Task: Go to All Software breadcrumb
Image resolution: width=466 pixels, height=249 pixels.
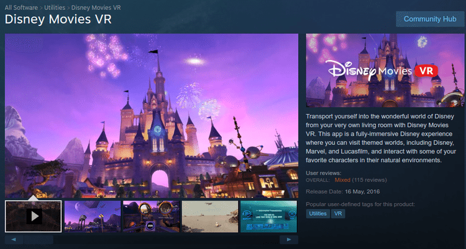Action: [21, 7]
